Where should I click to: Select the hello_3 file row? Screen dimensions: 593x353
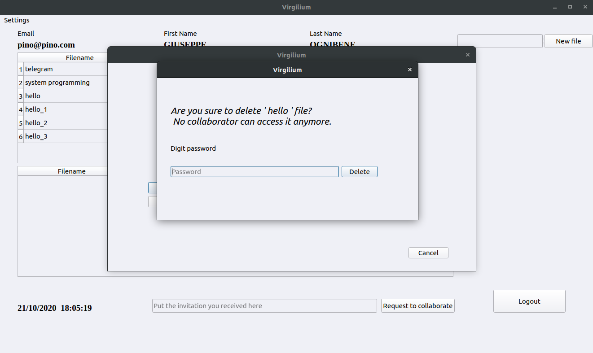(66, 136)
